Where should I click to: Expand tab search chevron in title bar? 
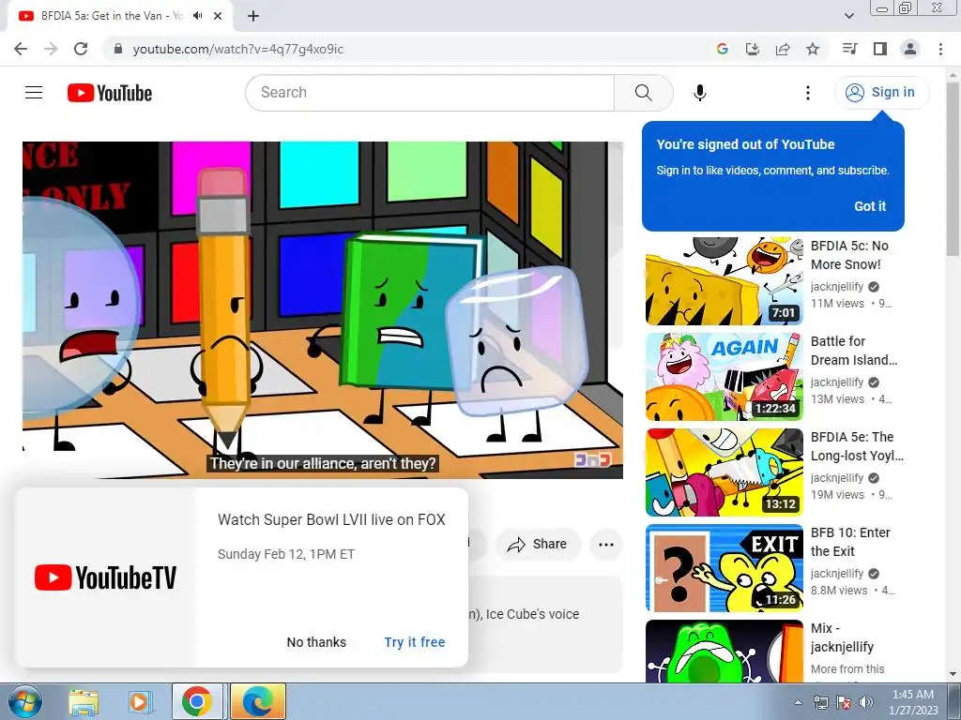[x=848, y=16]
